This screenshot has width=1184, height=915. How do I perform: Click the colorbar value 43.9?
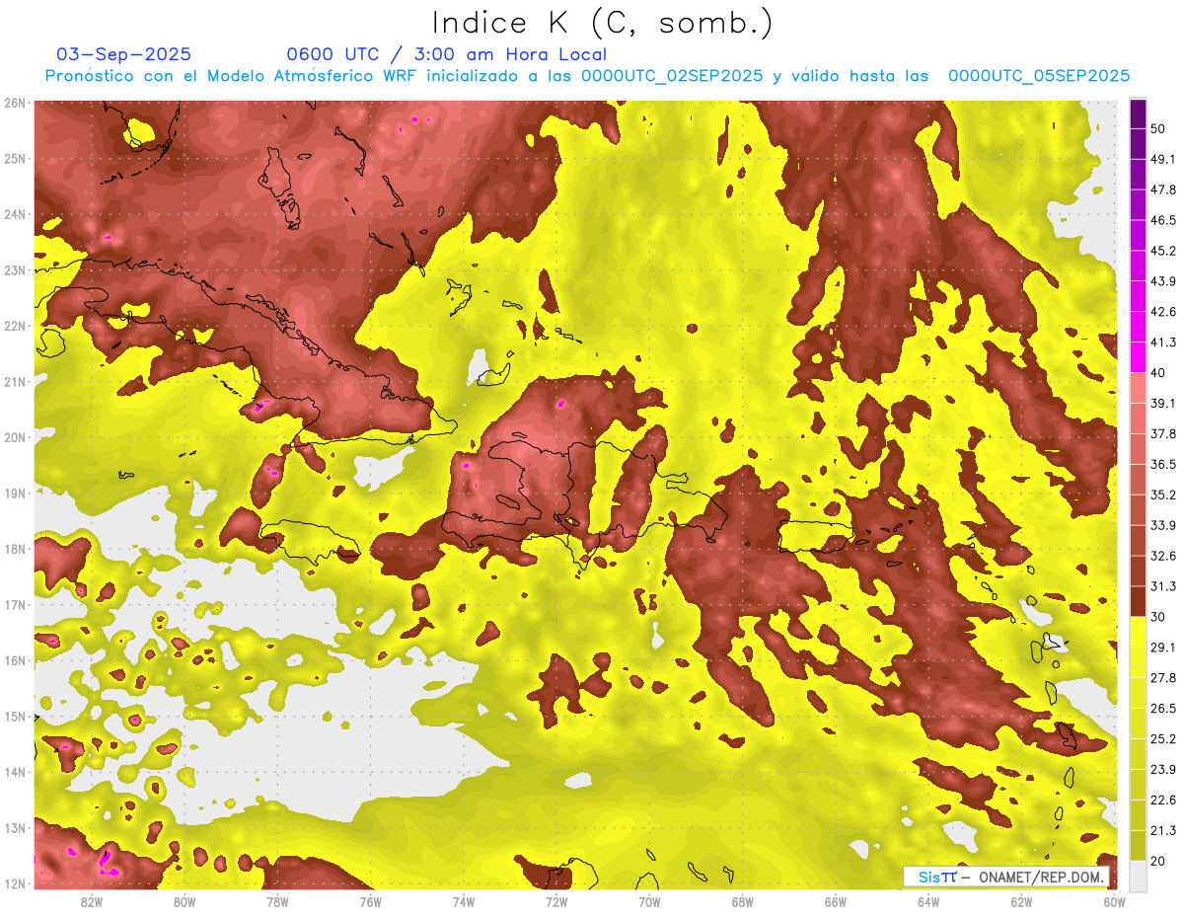1163,281
